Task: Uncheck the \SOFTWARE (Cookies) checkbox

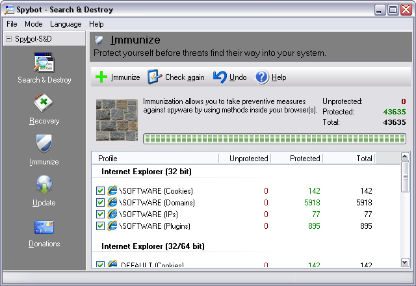Action: click(100, 190)
